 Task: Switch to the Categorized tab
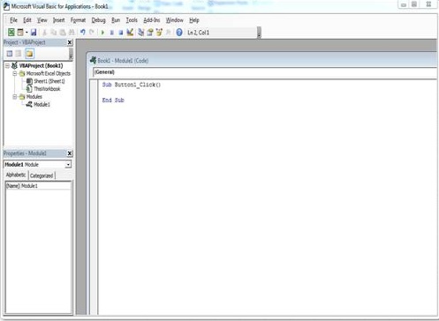[42, 175]
